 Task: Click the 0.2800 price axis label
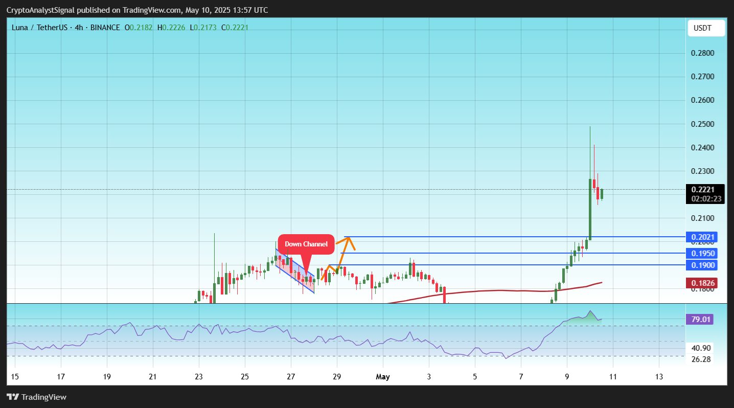click(703, 53)
